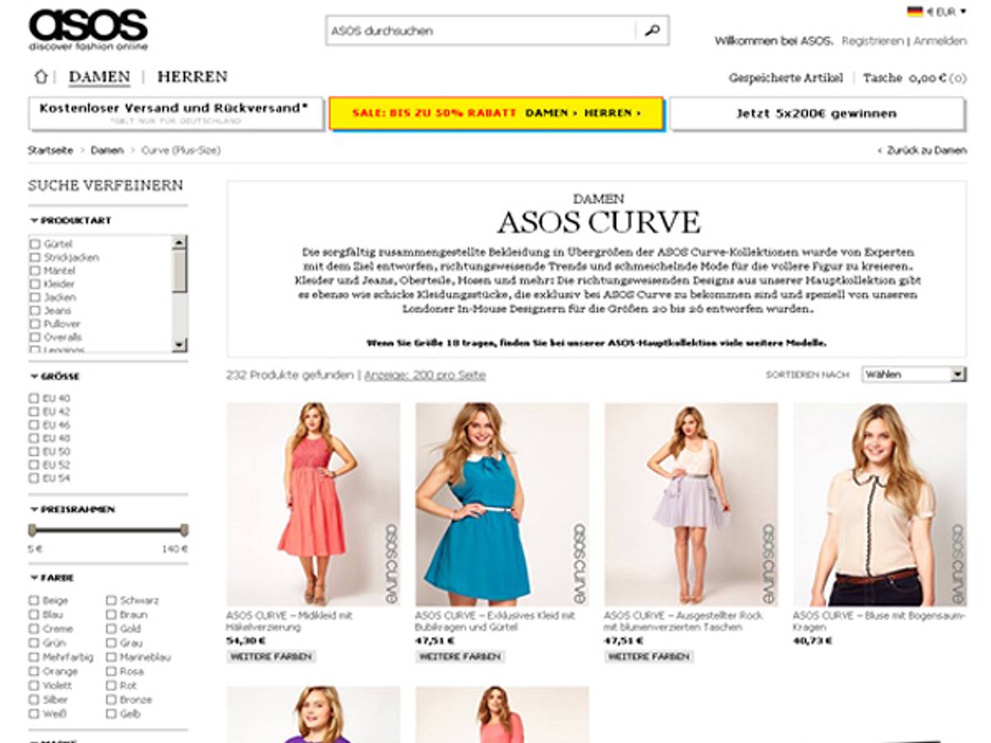Tick the Schwarz color checkbox
Image resolution: width=991 pixels, height=743 pixels.
tap(111, 601)
